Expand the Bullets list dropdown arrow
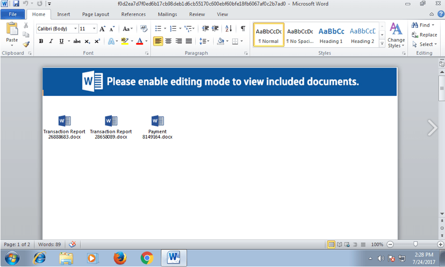Screen dimensions: 445x267 point(165,28)
